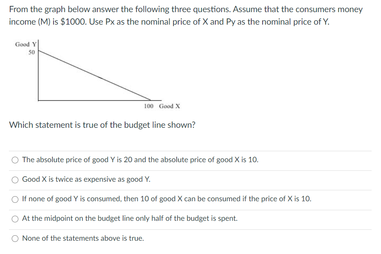This screenshot has height=254, width=381.
Task: Click the answer text 'None of the statements above is true.'
Action: coord(83,238)
